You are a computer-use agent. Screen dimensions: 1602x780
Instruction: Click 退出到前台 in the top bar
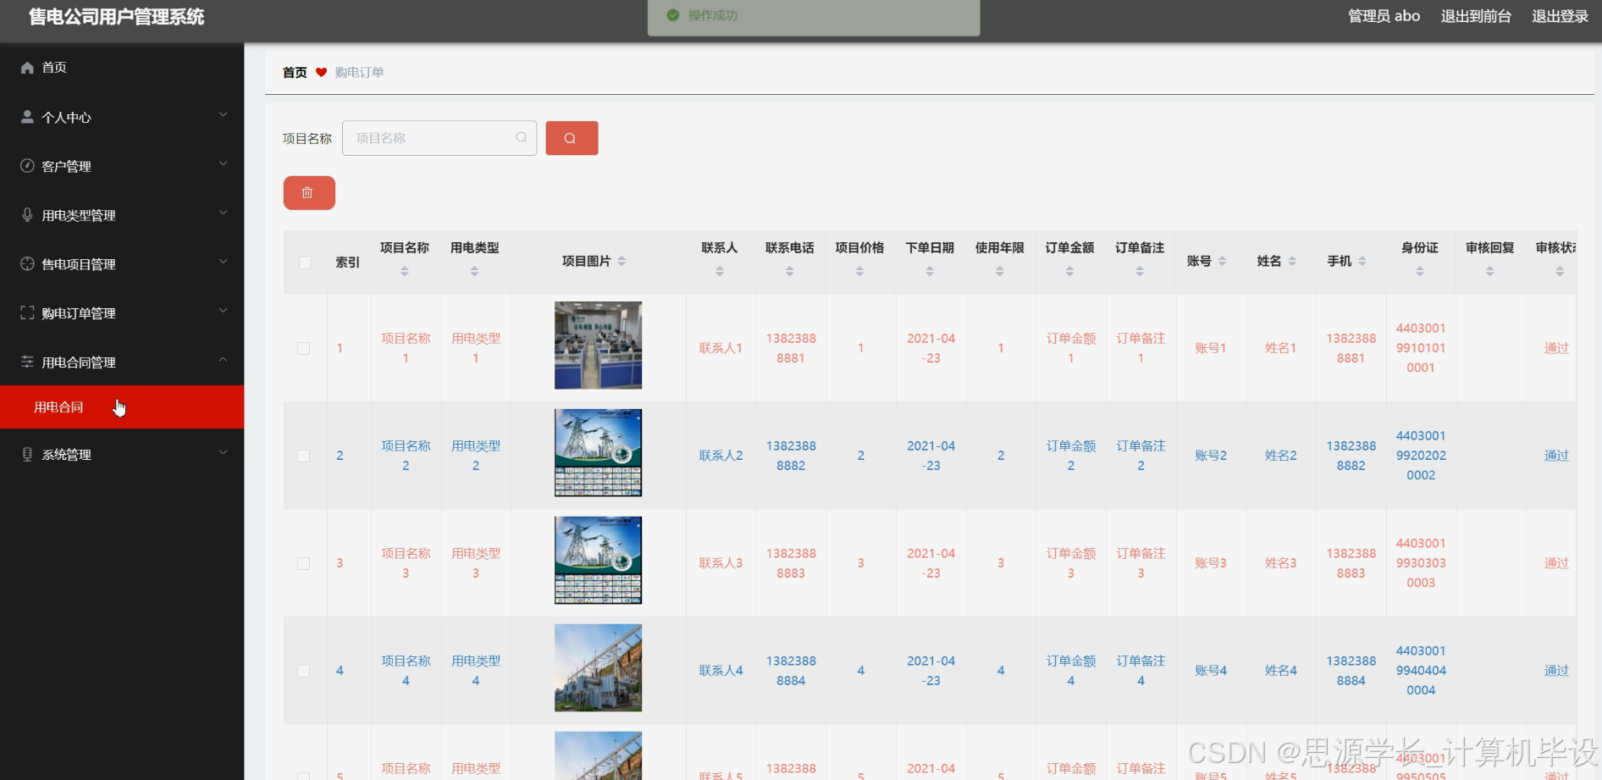point(1476,16)
